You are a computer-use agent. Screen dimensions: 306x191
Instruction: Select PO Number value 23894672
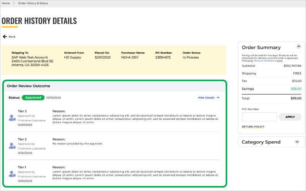tap(163, 57)
